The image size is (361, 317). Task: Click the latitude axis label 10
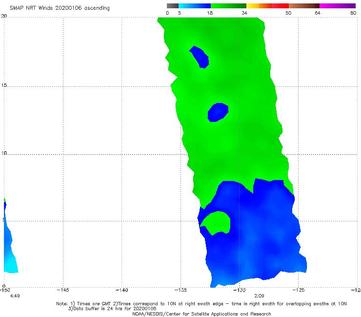[x=4, y=153]
